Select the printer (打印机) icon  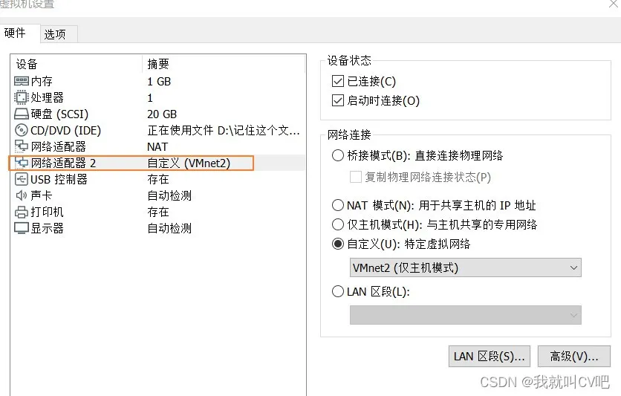coord(22,212)
